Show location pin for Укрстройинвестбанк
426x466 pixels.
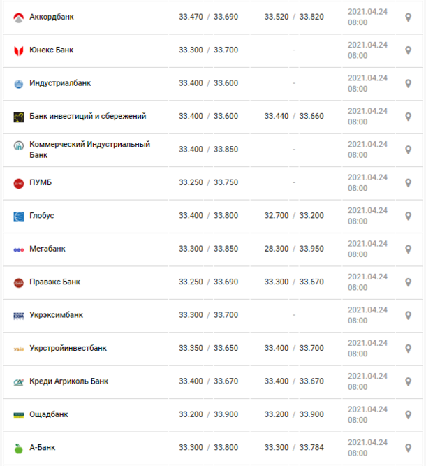tap(409, 349)
